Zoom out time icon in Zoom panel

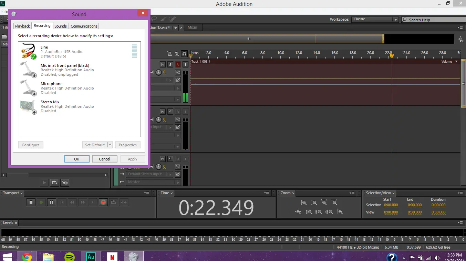(x=334, y=203)
